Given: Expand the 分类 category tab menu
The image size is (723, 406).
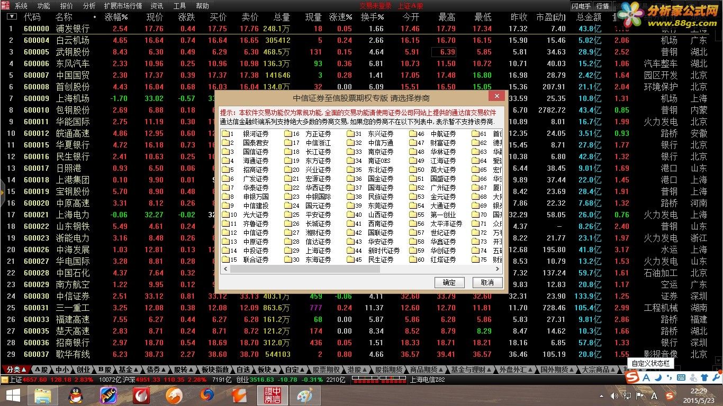Looking at the screenshot, I should (16, 370).
